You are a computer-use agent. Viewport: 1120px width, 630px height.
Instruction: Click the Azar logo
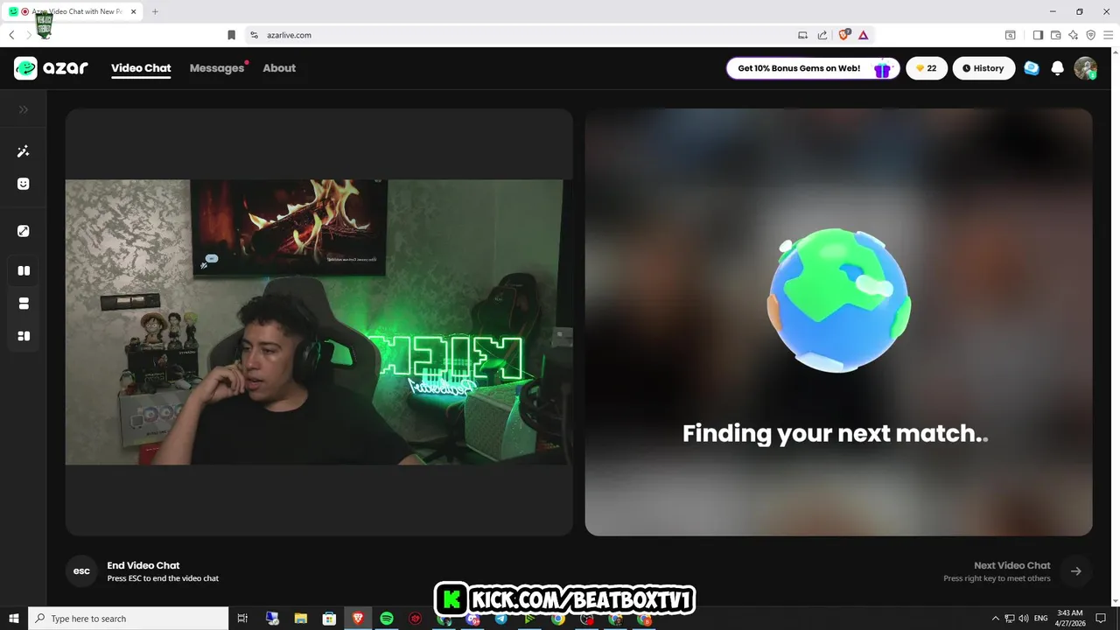51,68
